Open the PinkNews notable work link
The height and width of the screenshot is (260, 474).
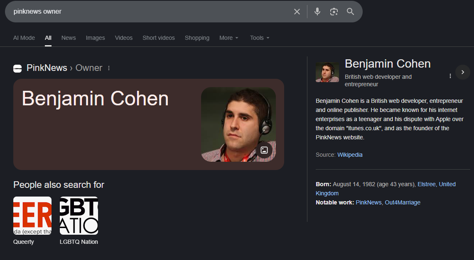point(368,202)
